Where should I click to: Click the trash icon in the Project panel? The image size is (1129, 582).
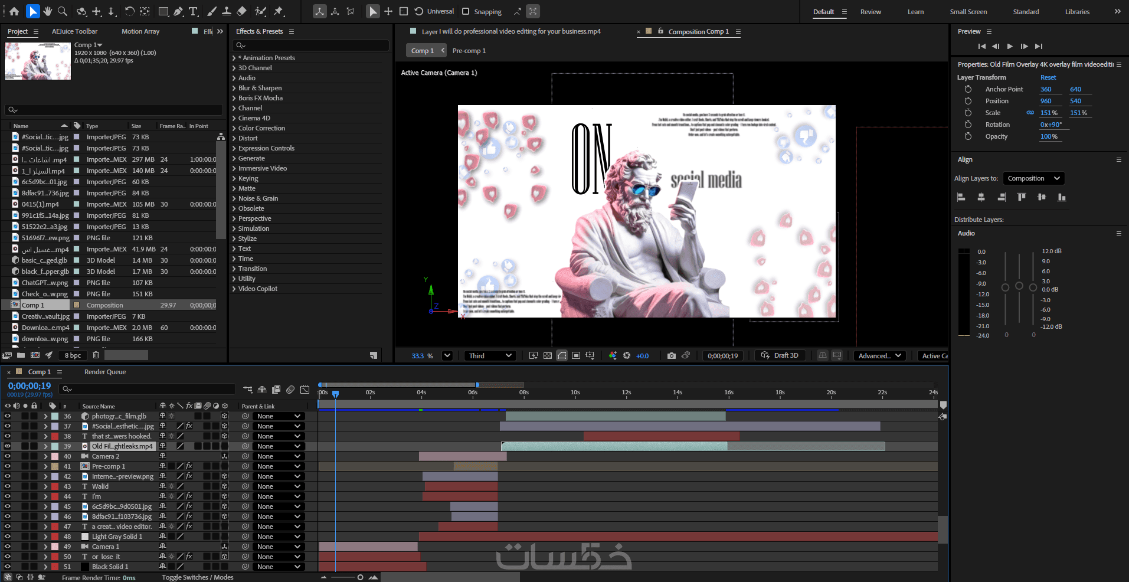tap(96, 355)
